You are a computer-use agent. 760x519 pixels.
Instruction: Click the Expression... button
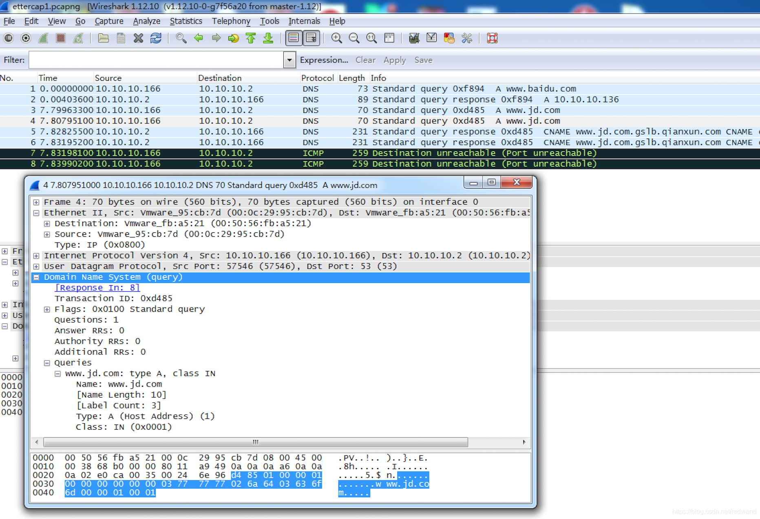324,60
